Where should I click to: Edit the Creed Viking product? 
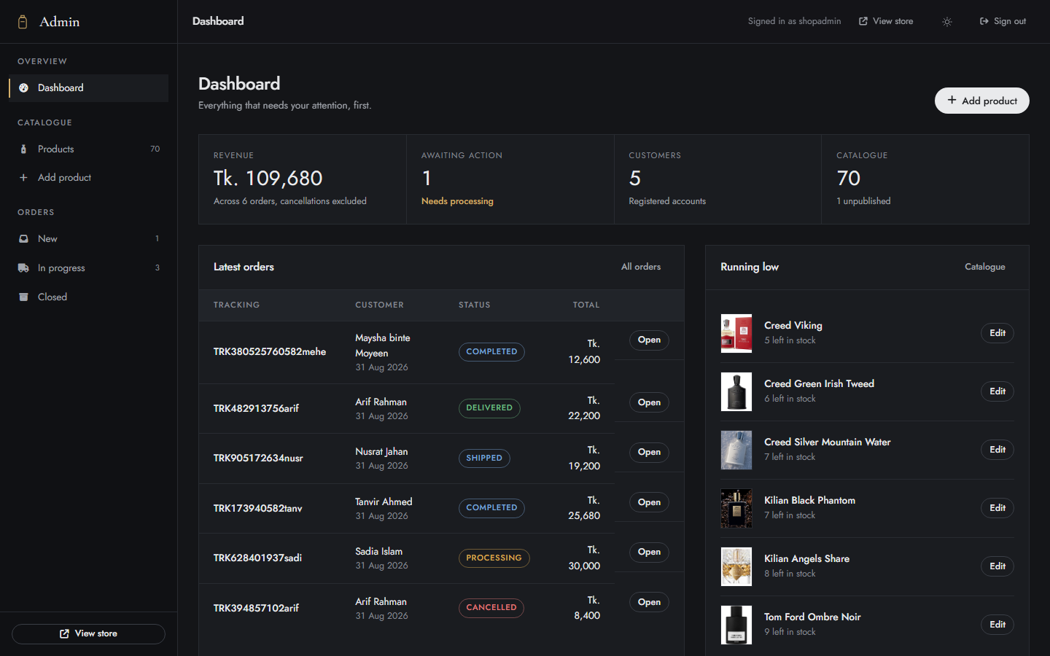point(997,333)
